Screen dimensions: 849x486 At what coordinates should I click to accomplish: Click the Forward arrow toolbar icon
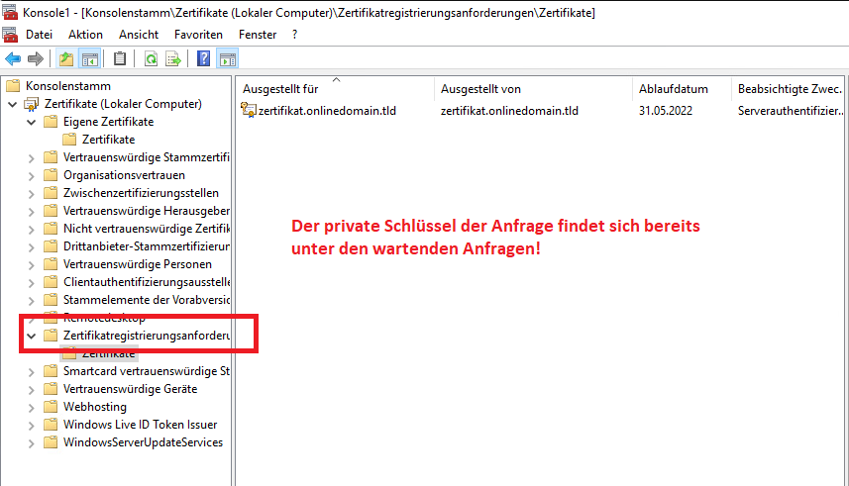pos(35,58)
